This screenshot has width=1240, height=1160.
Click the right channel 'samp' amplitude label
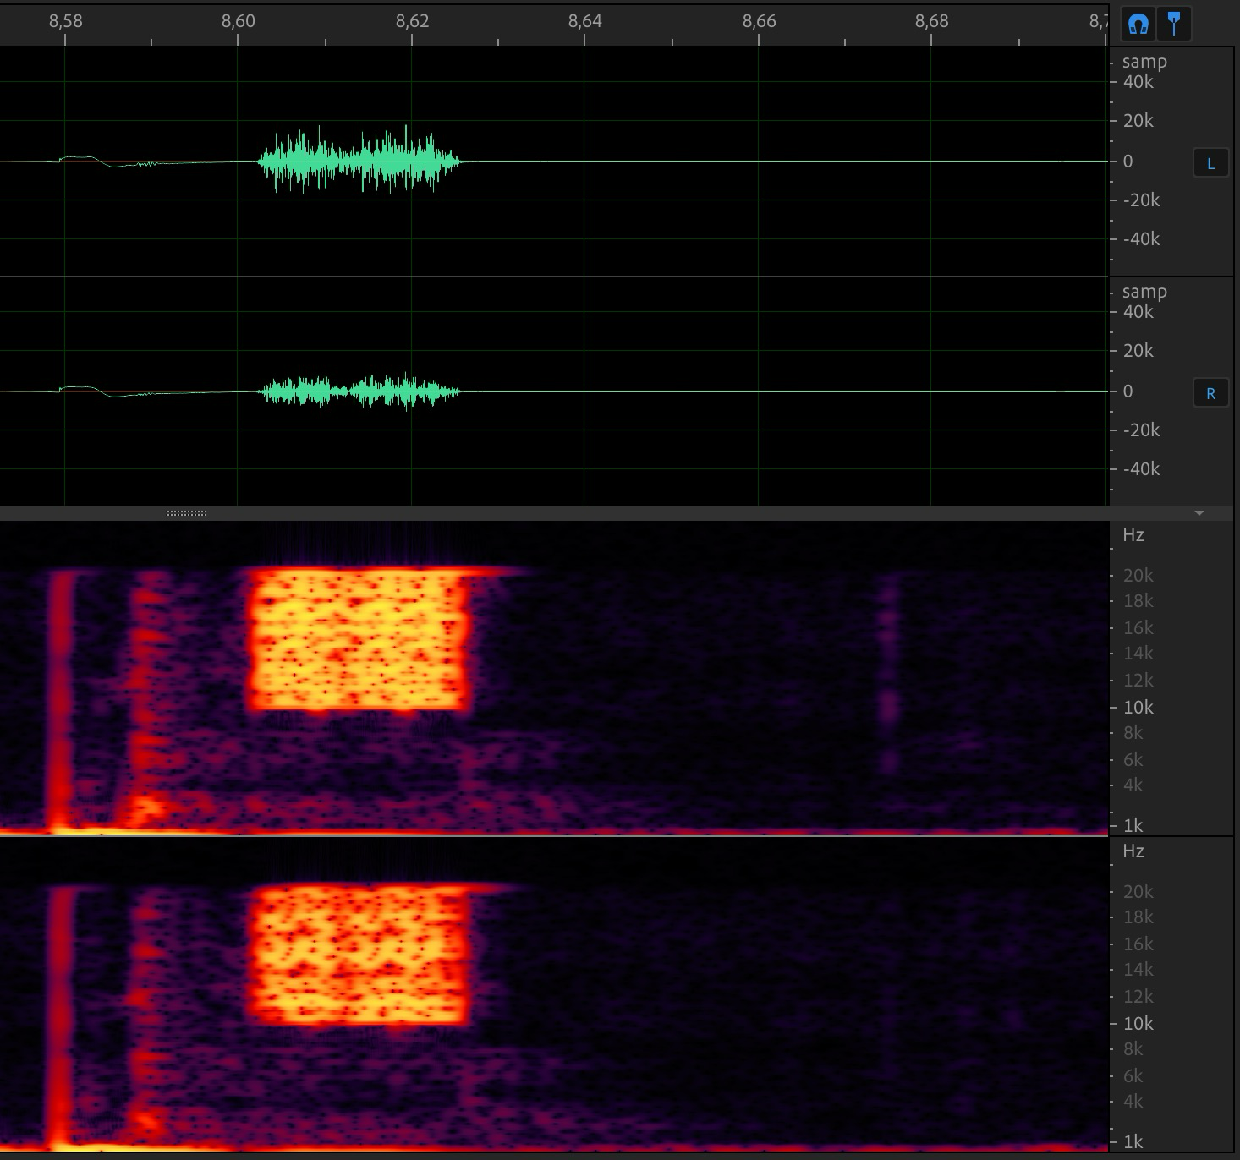click(1144, 292)
